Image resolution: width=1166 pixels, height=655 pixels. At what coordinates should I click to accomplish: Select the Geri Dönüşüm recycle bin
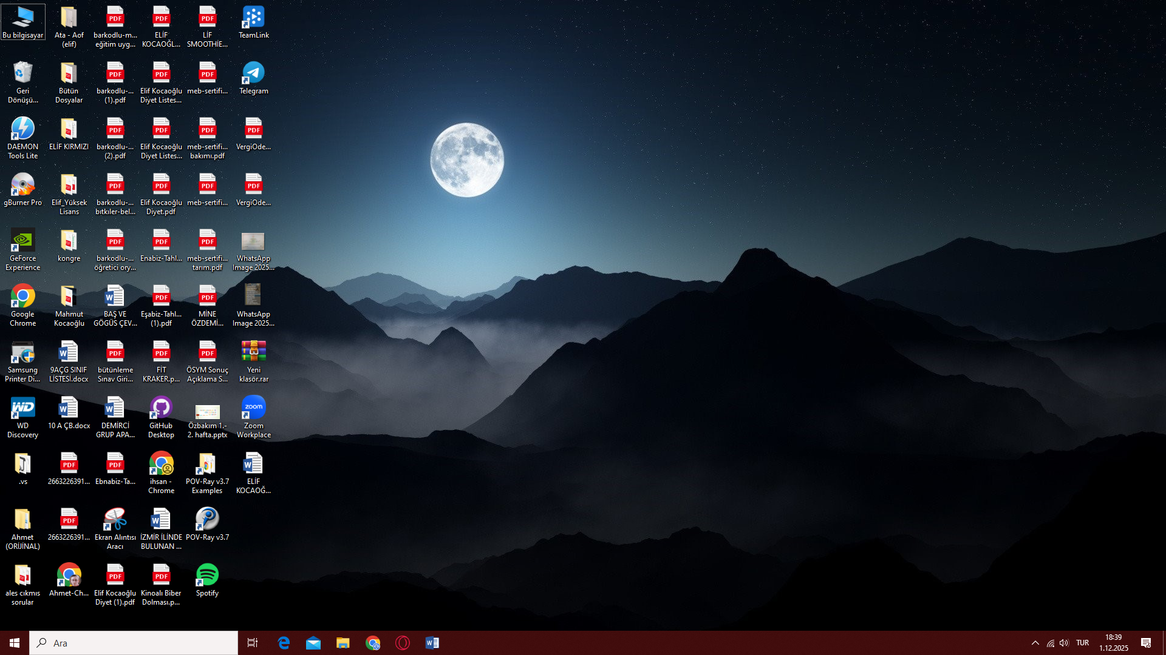[22, 74]
